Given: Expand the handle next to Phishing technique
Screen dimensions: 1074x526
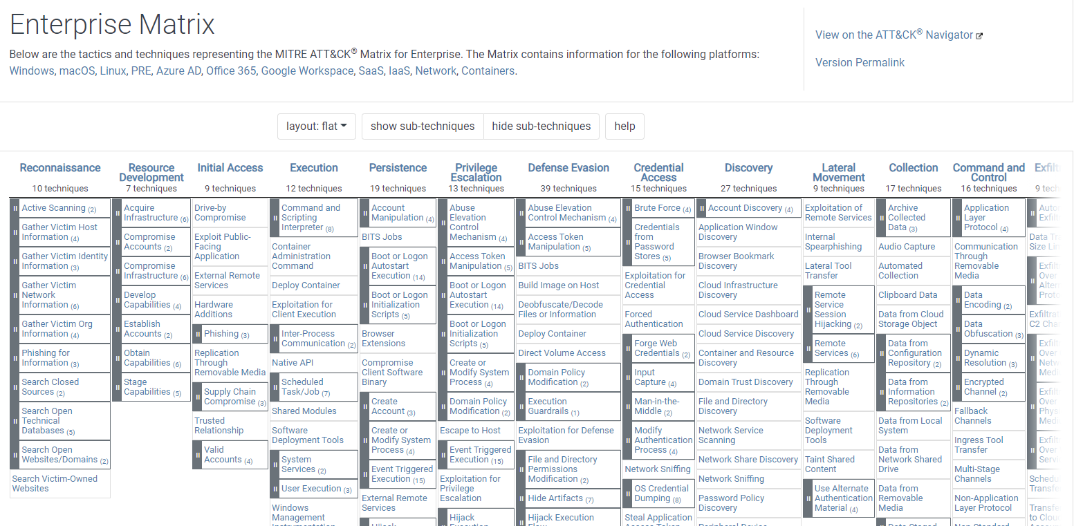Looking at the screenshot, I should pyautogui.click(x=197, y=334).
